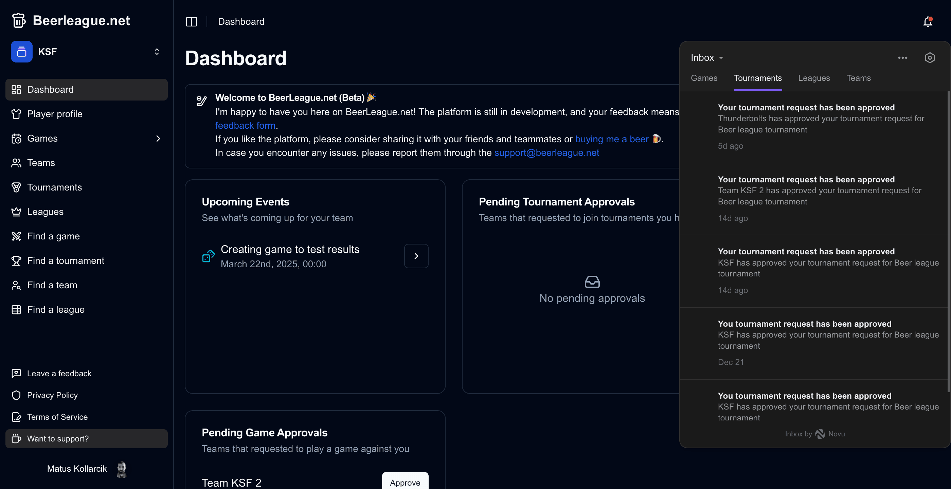Click the crossed swords icon for Find a game
Viewport: 951px width, 489px height.
[x=16, y=236]
